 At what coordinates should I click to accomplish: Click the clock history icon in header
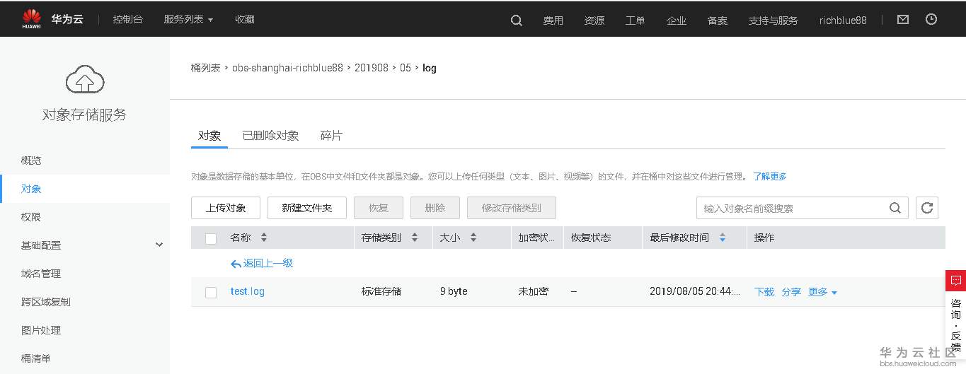931,20
